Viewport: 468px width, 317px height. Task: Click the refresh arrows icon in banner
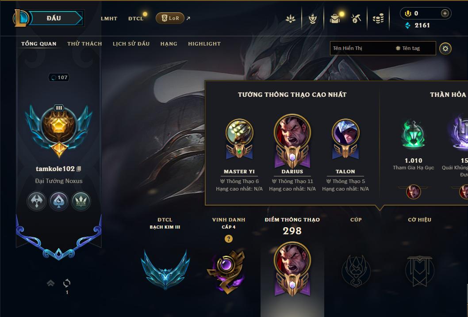pyautogui.click(x=67, y=283)
